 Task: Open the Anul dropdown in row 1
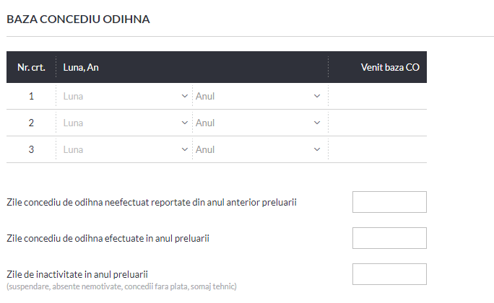[258, 96]
